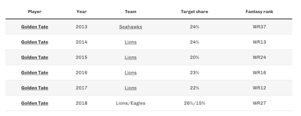Click the Target share column header
The height and width of the screenshot is (116, 301).
[194, 12]
